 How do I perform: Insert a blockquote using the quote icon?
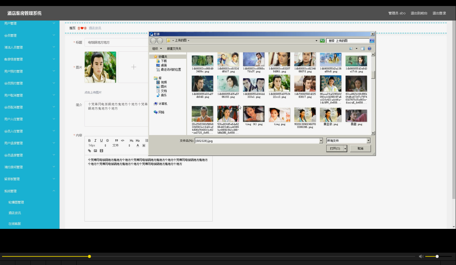116,140
